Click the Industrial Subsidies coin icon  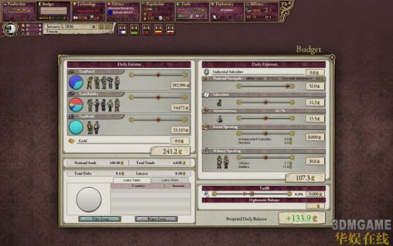(x=206, y=72)
